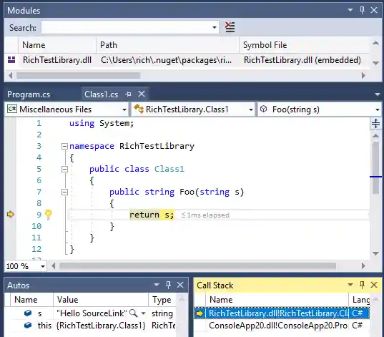Click the module path cell C:\Users\rich

pos(166,60)
